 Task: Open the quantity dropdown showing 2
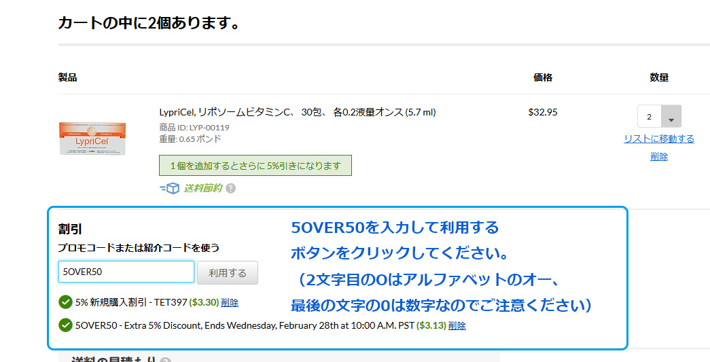tap(659, 117)
